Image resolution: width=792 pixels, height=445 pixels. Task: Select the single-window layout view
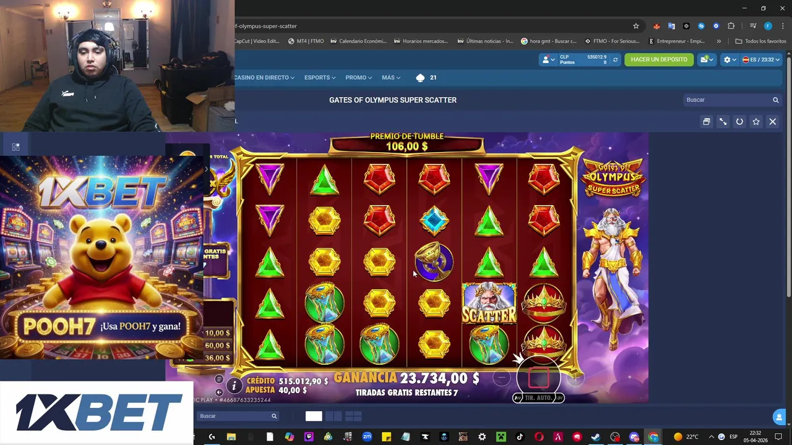pos(314,417)
